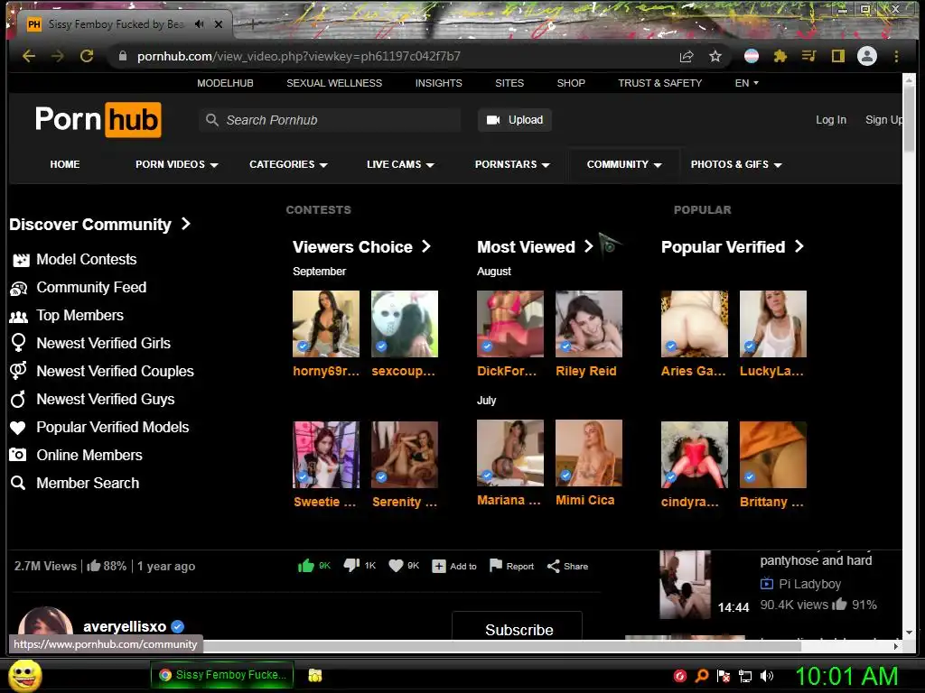
Task: Click the 10:01 AM taskbar clock
Action: click(x=847, y=676)
